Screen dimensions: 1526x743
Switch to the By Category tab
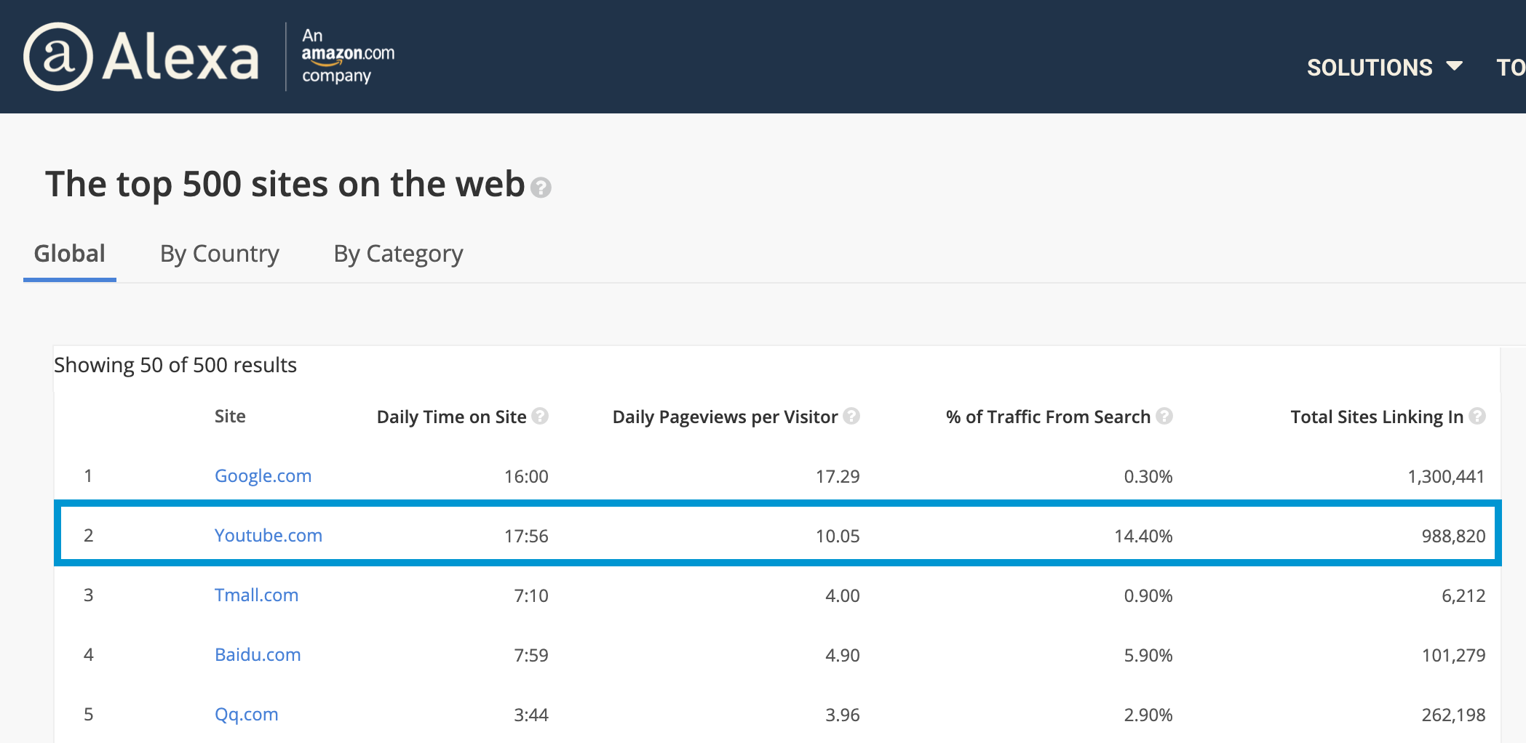point(398,254)
